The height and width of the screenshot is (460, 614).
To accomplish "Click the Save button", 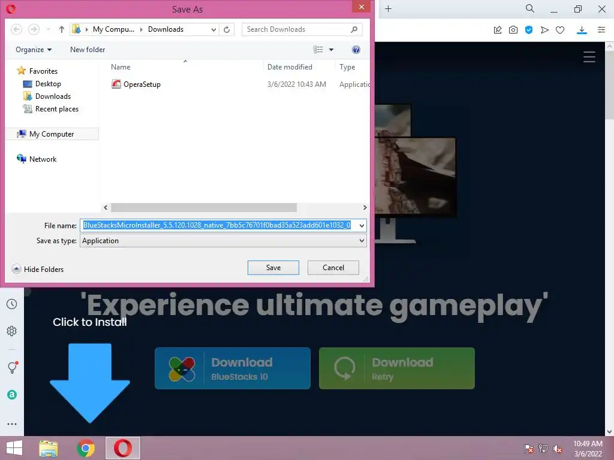I will point(273,268).
